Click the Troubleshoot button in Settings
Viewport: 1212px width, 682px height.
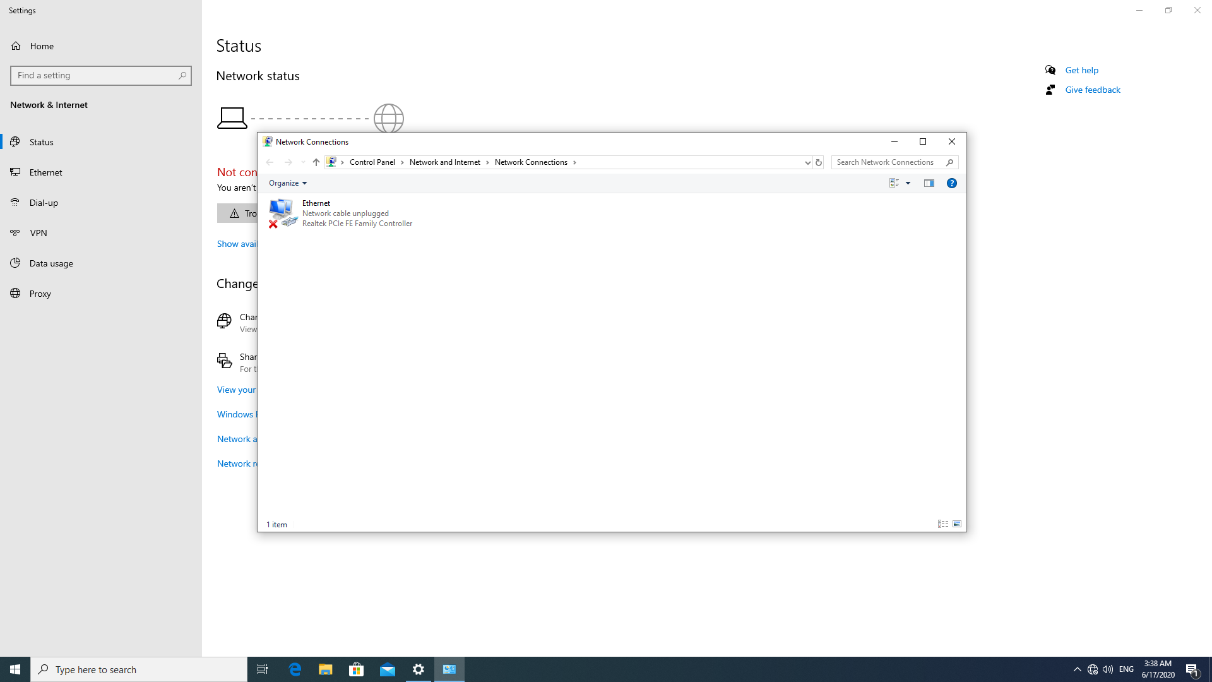pos(237,213)
